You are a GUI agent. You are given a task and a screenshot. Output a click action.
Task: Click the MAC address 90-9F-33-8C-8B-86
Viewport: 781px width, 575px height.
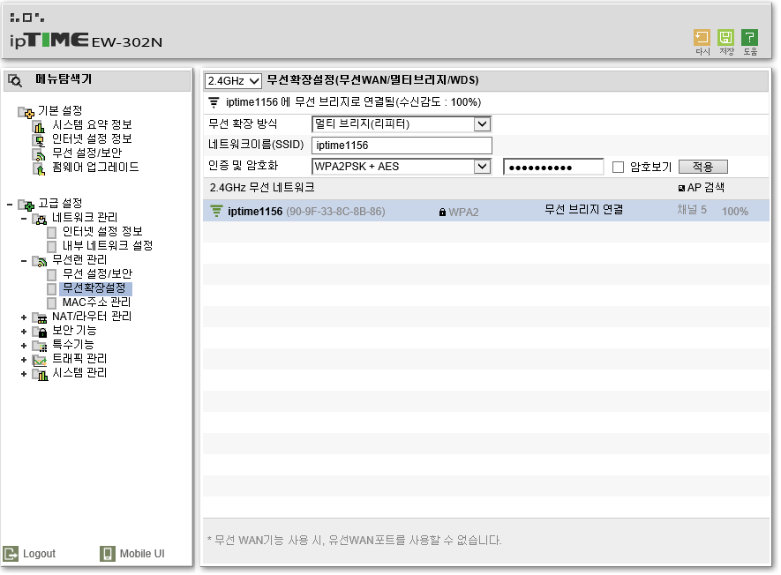[x=335, y=212]
